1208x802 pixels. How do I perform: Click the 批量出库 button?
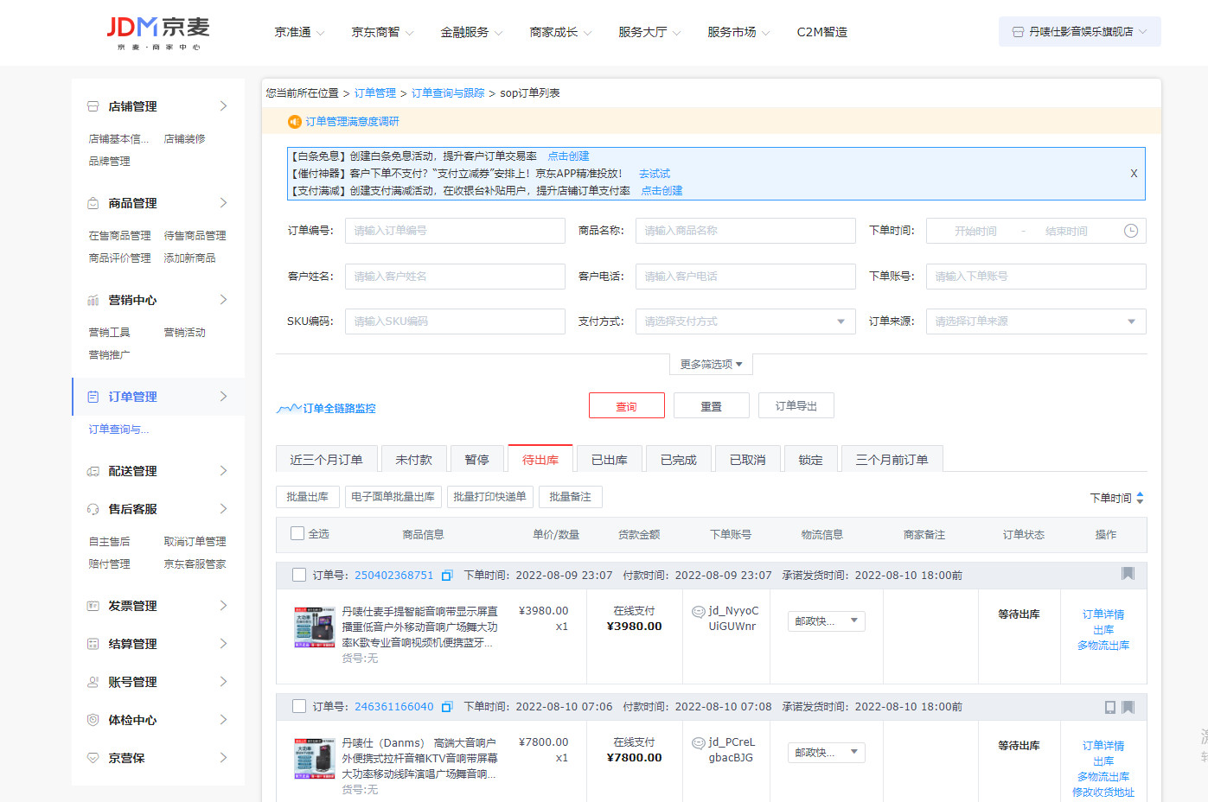[x=307, y=497]
